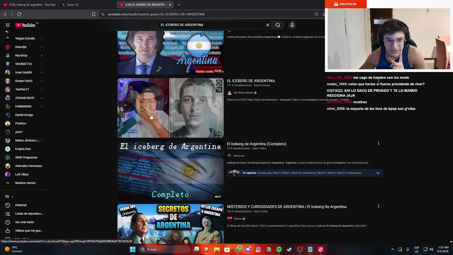Image resolution: width=453 pixels, height=255 pixels.
Task: Start voice search with the microphone icon
Action: tap(292, 25)
